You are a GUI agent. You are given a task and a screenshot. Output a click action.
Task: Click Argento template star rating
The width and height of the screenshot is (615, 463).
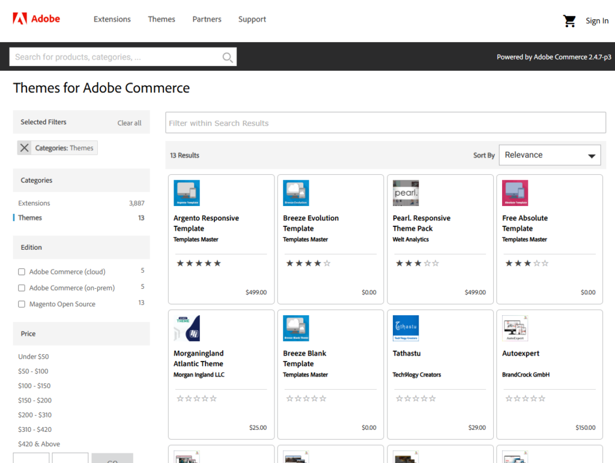199,263
